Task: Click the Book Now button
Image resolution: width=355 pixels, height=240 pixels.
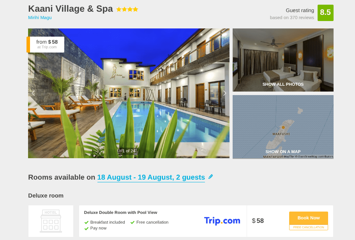Action: [309, 218]
